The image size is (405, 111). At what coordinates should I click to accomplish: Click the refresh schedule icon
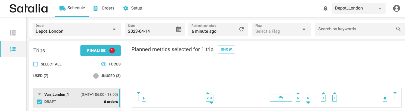(242, 29)
